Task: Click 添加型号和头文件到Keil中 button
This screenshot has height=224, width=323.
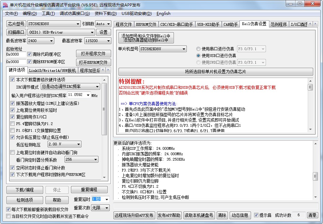Action: click(146, 38)
